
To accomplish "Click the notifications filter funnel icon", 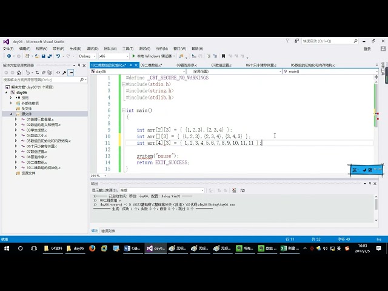I will pyautogui.click(x=287, y=41).
